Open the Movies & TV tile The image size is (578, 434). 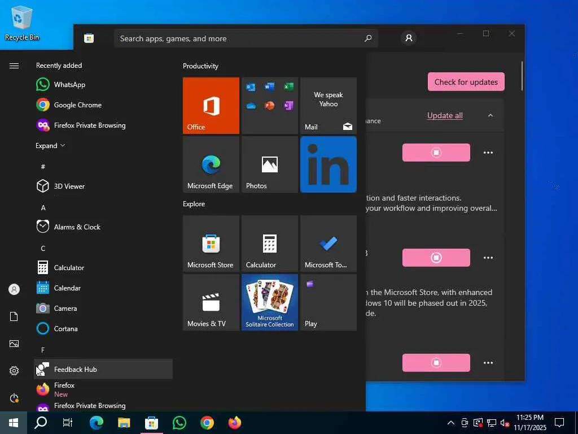(x=211, y=302)
